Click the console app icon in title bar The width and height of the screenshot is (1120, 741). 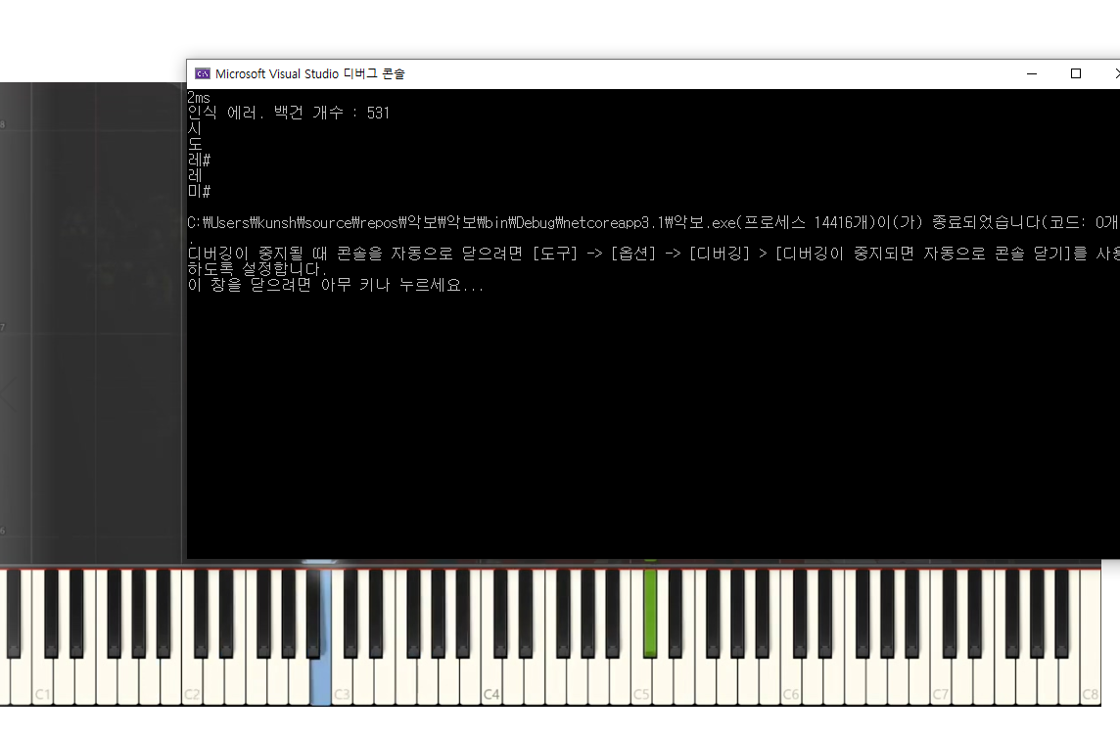pos(203,73)
